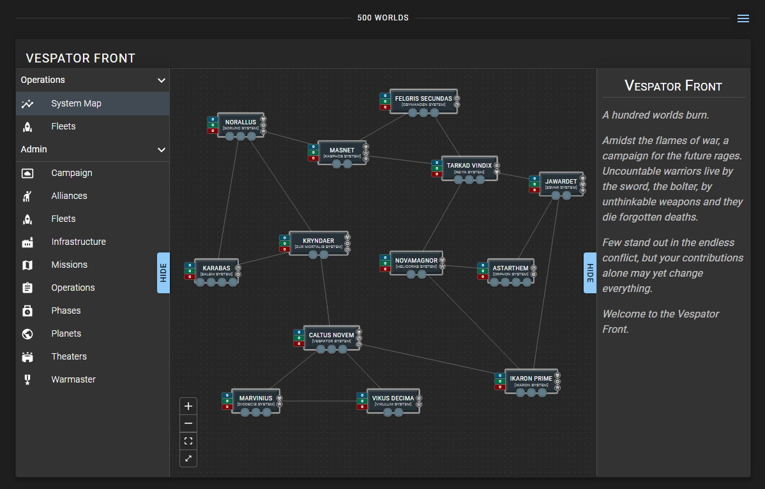765x489 pixels.
Task: Open Fleets under the Operations section
Action: pos(64,126)
